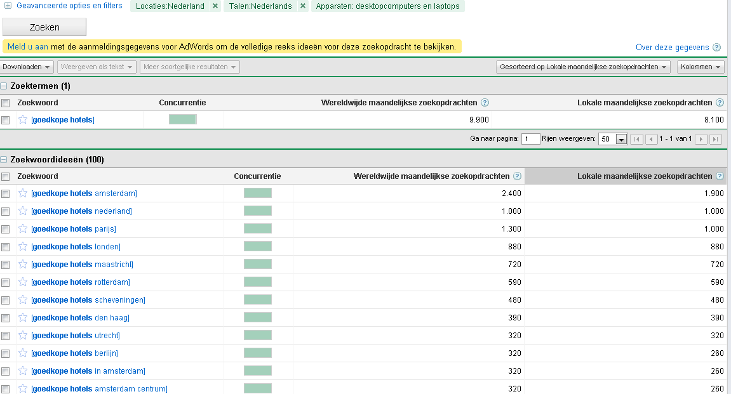Star the goedkope hotels rotterdam keyword
The width and height of the screenshot is (731, 394).
point(23,282)
